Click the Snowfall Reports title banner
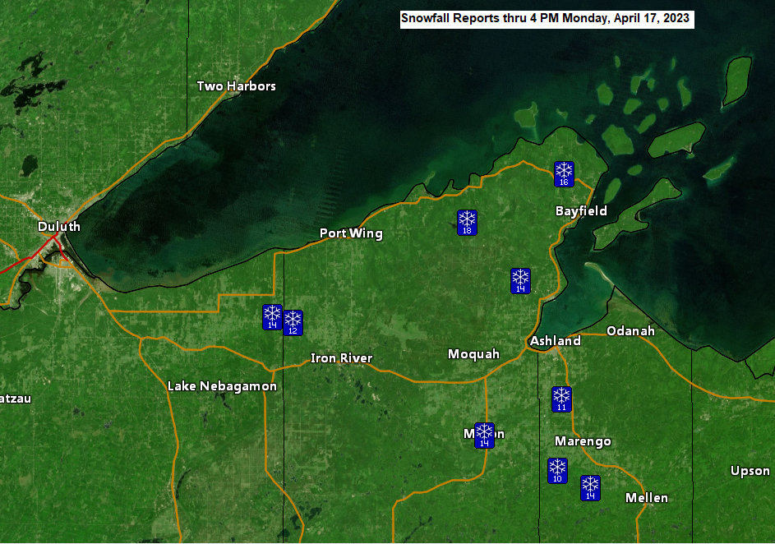This screenshot has width=775, height=544. point(547,19)
